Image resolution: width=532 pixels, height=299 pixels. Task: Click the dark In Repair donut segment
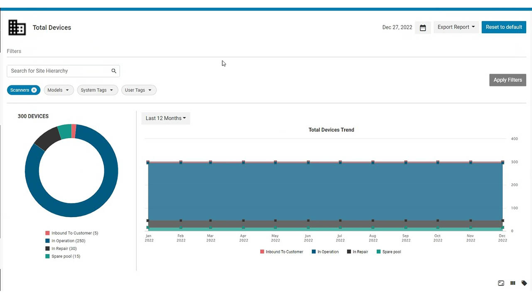point(47,139)
